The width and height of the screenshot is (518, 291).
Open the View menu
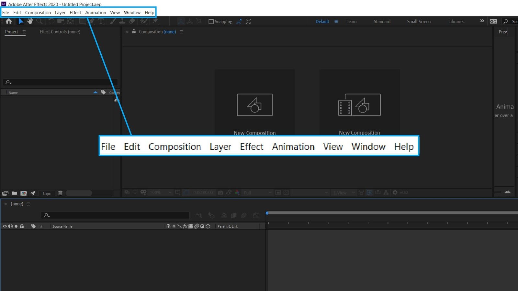[x=115, y=13]
